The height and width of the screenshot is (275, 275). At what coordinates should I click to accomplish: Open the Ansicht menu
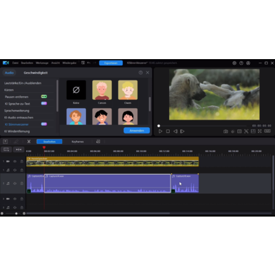(x=56, y=63)
